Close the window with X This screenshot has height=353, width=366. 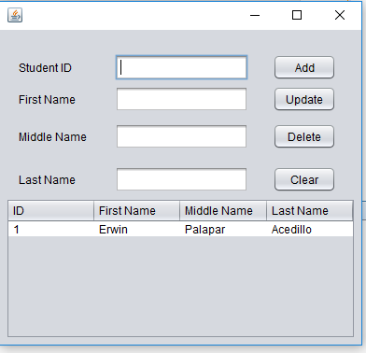point(340,15)
